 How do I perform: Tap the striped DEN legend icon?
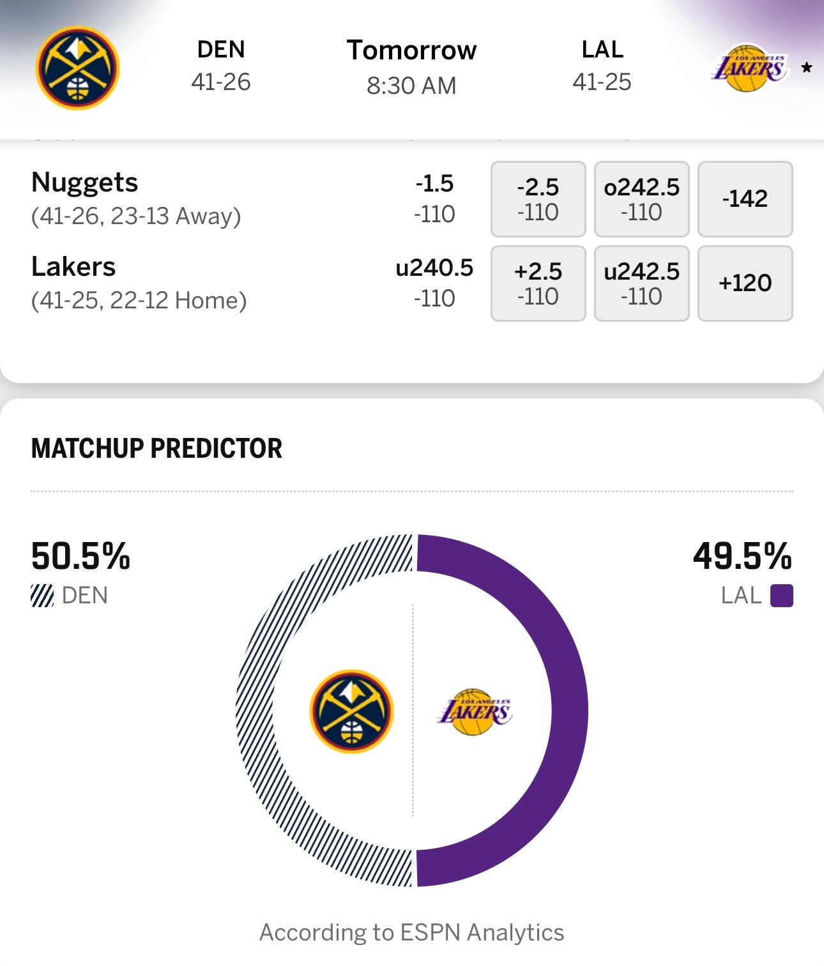pos(42,596)
